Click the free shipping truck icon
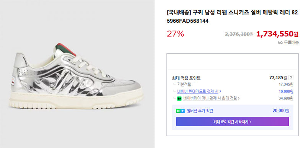306x148 pixels. [x=280, y=43]
